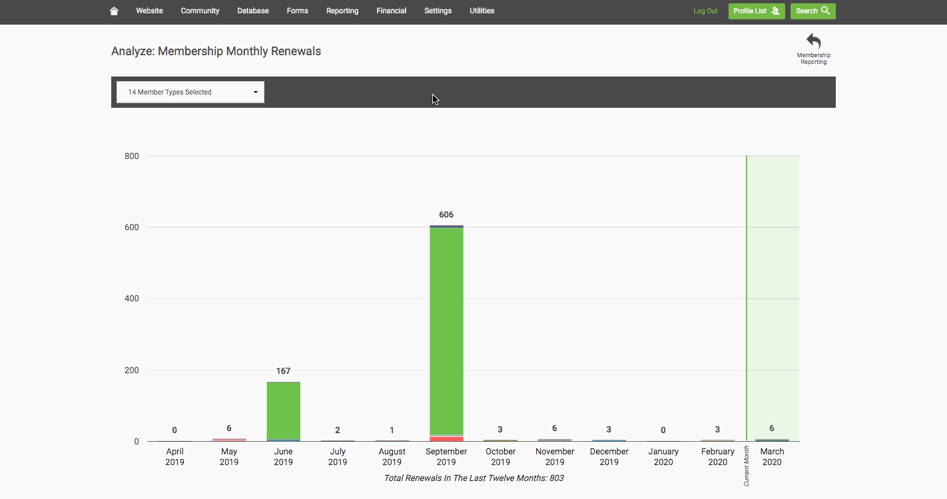The height and width of the screenshot is (499, 947).
Task: Click the November 2019 axis label
Action: pos(555,457)
